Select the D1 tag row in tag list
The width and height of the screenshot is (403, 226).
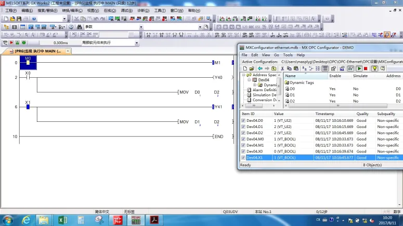point(343,95)
